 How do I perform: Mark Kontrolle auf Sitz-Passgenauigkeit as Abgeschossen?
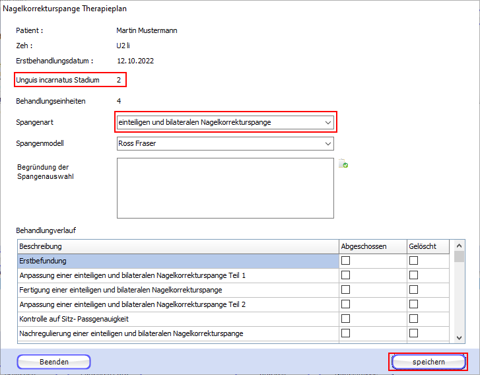(x=345, y=319)
